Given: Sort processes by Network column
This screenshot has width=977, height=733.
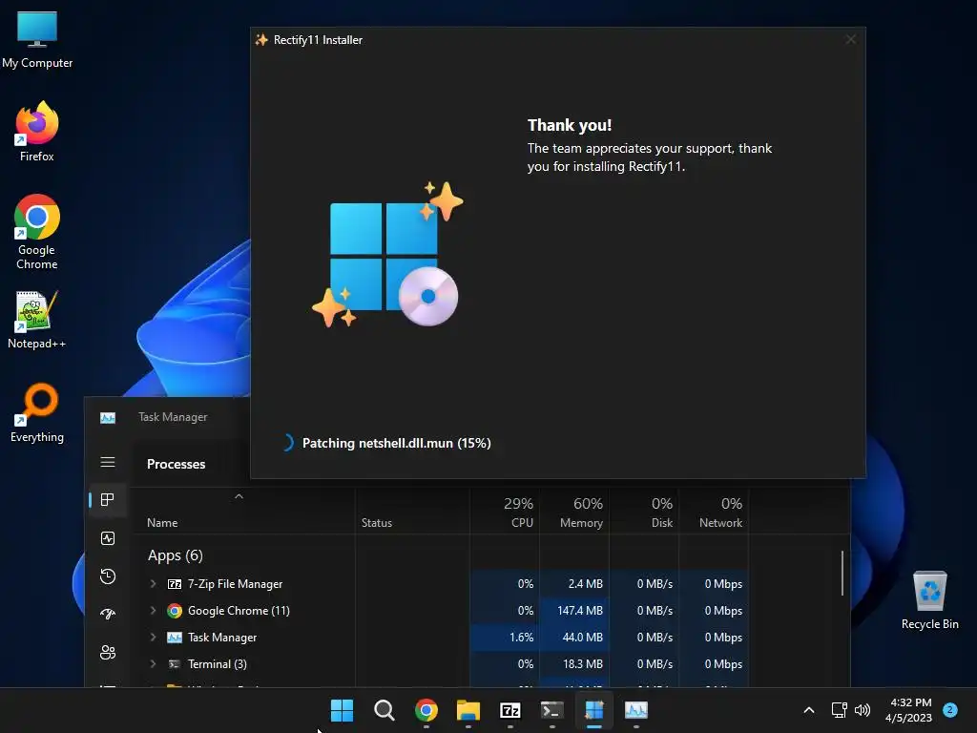Looking at the screenshot, I should click(x=714, y=512).
